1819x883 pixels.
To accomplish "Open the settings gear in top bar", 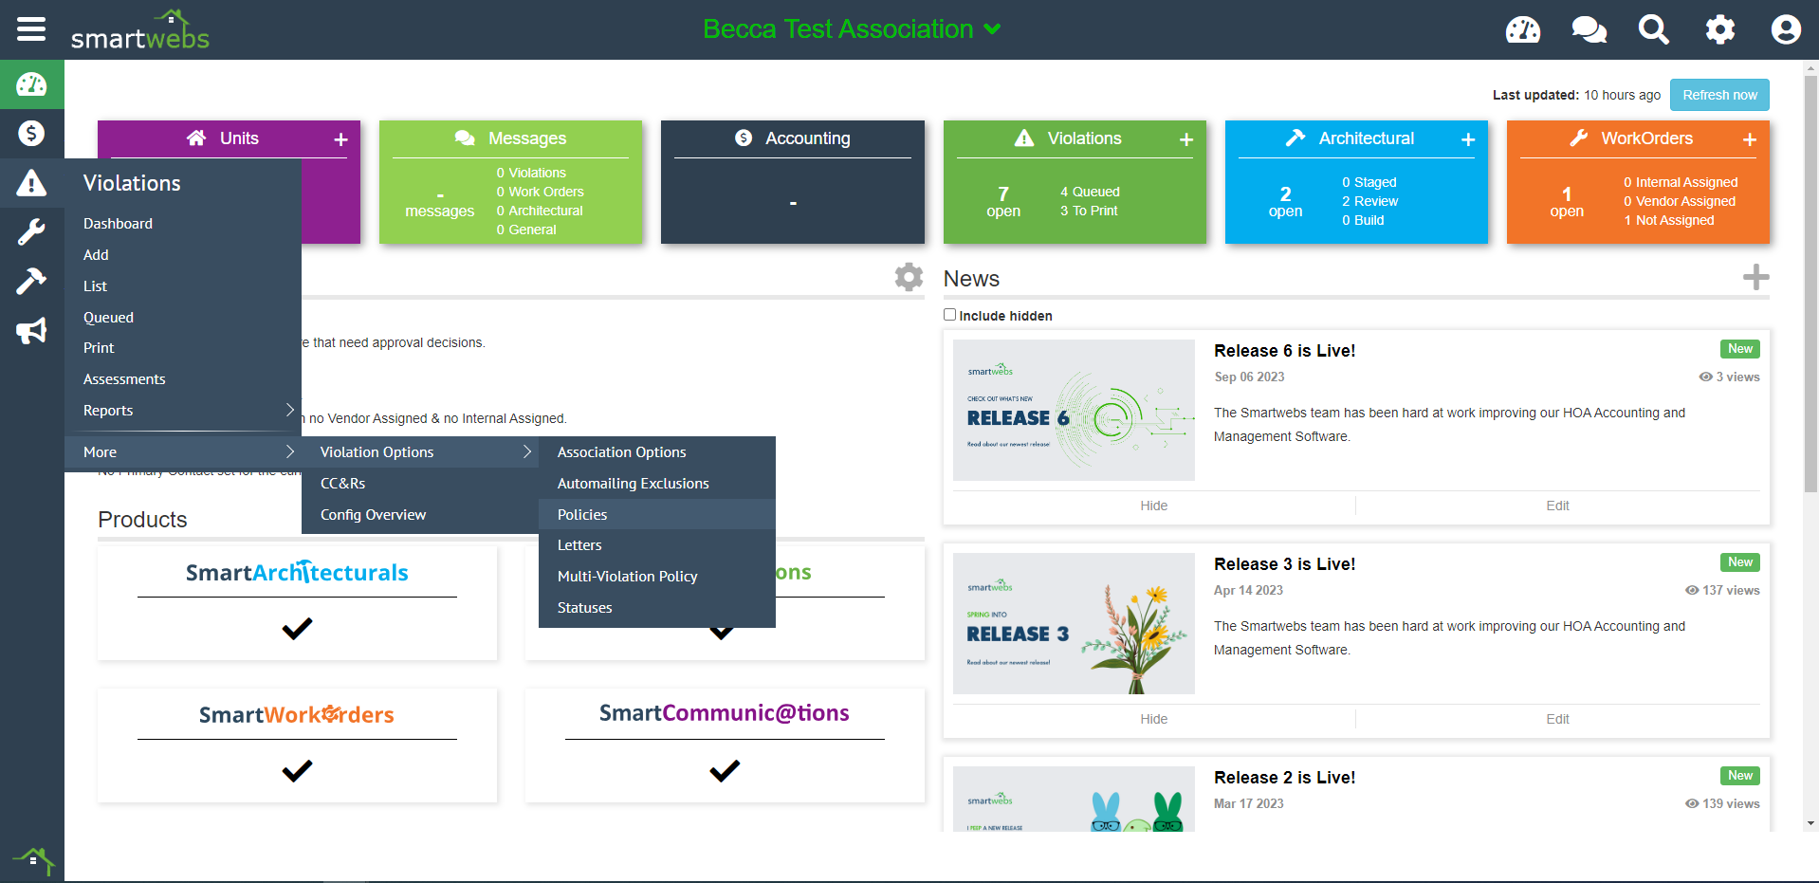I will (x=1720, y=29).
